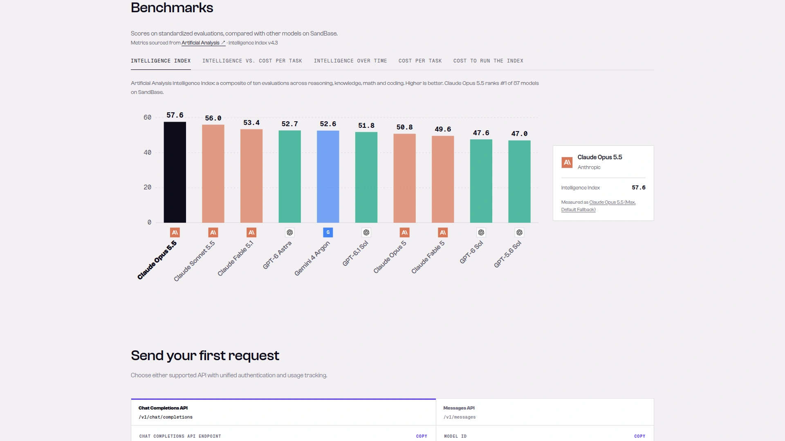Click the Google icon under Gemini 4 Argon bar
Screen dimensions: 785x441
[328, 232]
